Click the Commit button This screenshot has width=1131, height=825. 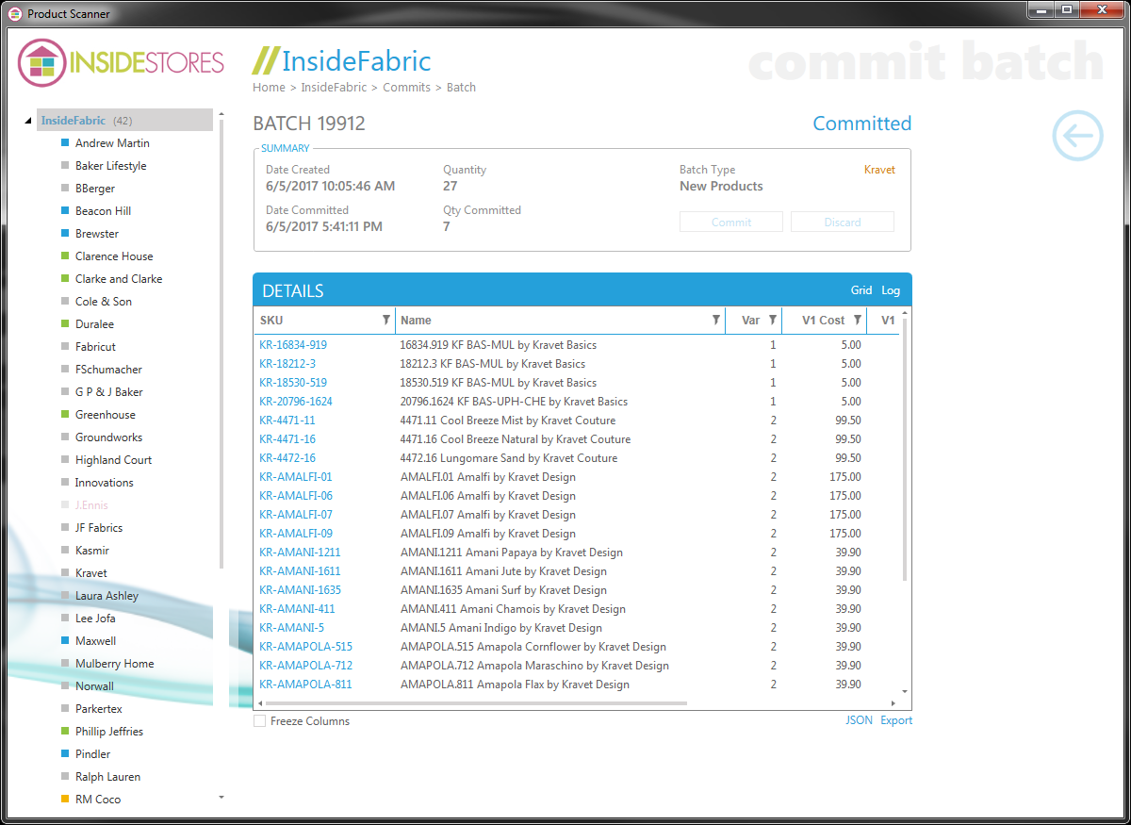point(731,223)
